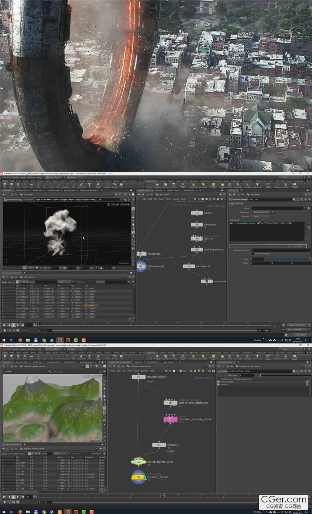Select the pointjitter1 node
The height and width of the screenshot is (514, 312).
pos(197,225)
